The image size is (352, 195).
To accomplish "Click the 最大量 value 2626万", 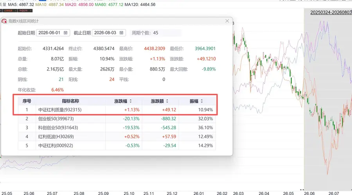I will (x=107, y=69).
